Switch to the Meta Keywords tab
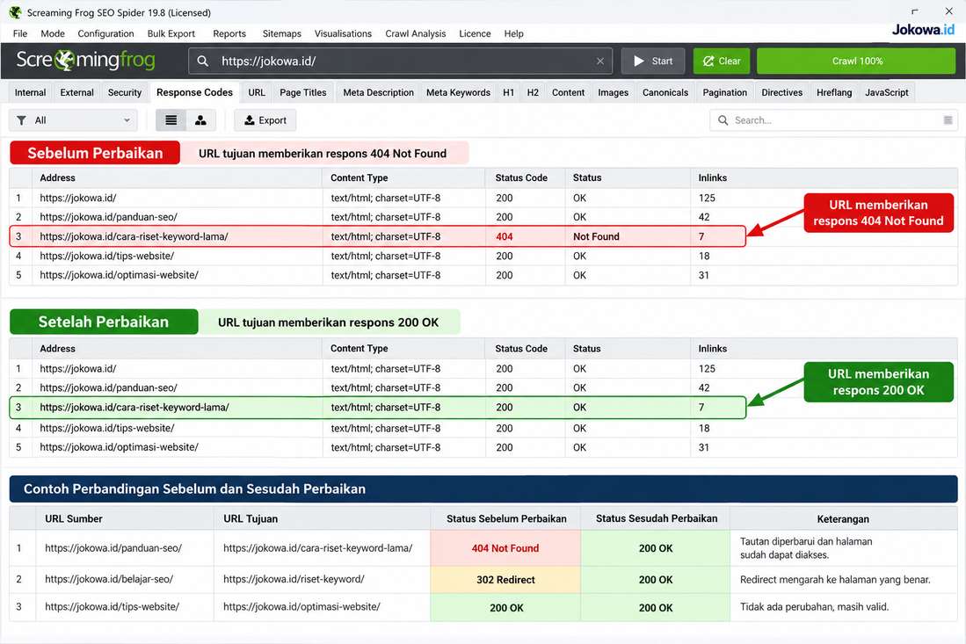 tap(458, 92)
